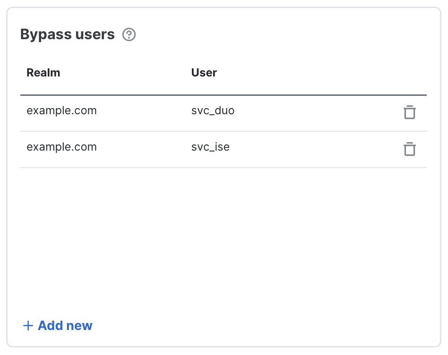448x355 pixels.
Task: Delete the svc_duo bypass entry via trash icon
Action: (x=409, y=112)
